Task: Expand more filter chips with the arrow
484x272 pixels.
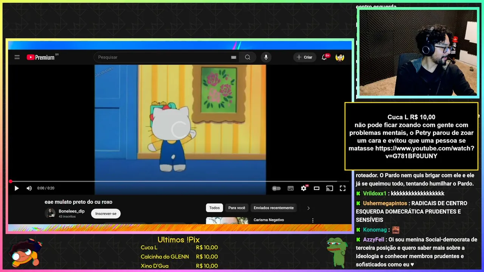Action: tap(308, 208)
